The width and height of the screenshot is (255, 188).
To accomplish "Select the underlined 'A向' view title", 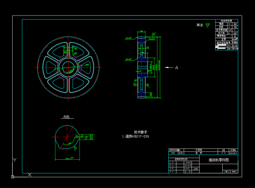I will tap(67, 117).
